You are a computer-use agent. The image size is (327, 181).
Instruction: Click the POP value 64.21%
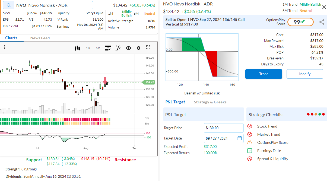tap(317, 52)
